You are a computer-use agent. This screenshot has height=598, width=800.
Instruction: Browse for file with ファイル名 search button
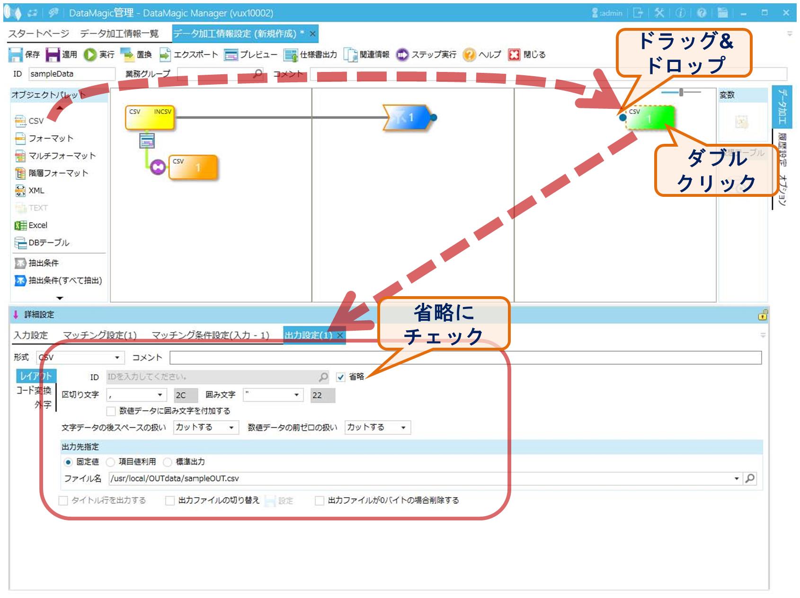click(750, 479)
